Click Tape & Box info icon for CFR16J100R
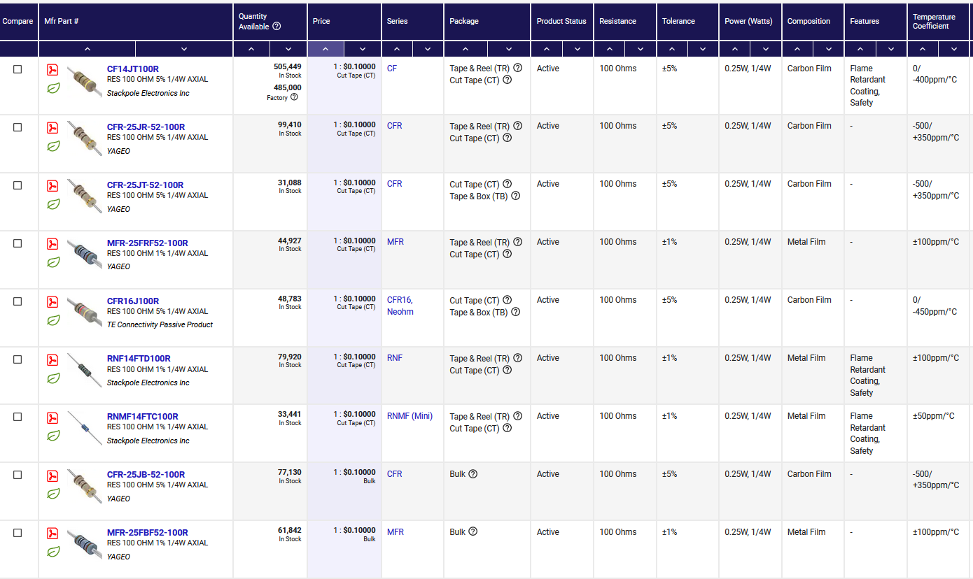The image size is (973, 579). click(515, 313)
